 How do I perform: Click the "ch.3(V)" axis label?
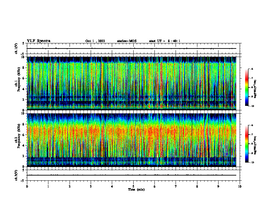[x=16, y=175]
